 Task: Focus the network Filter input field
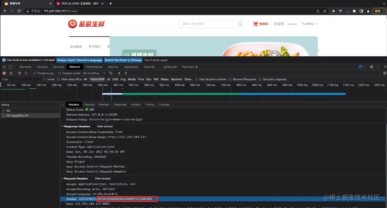pyautogui.click(x=21, y=79)
